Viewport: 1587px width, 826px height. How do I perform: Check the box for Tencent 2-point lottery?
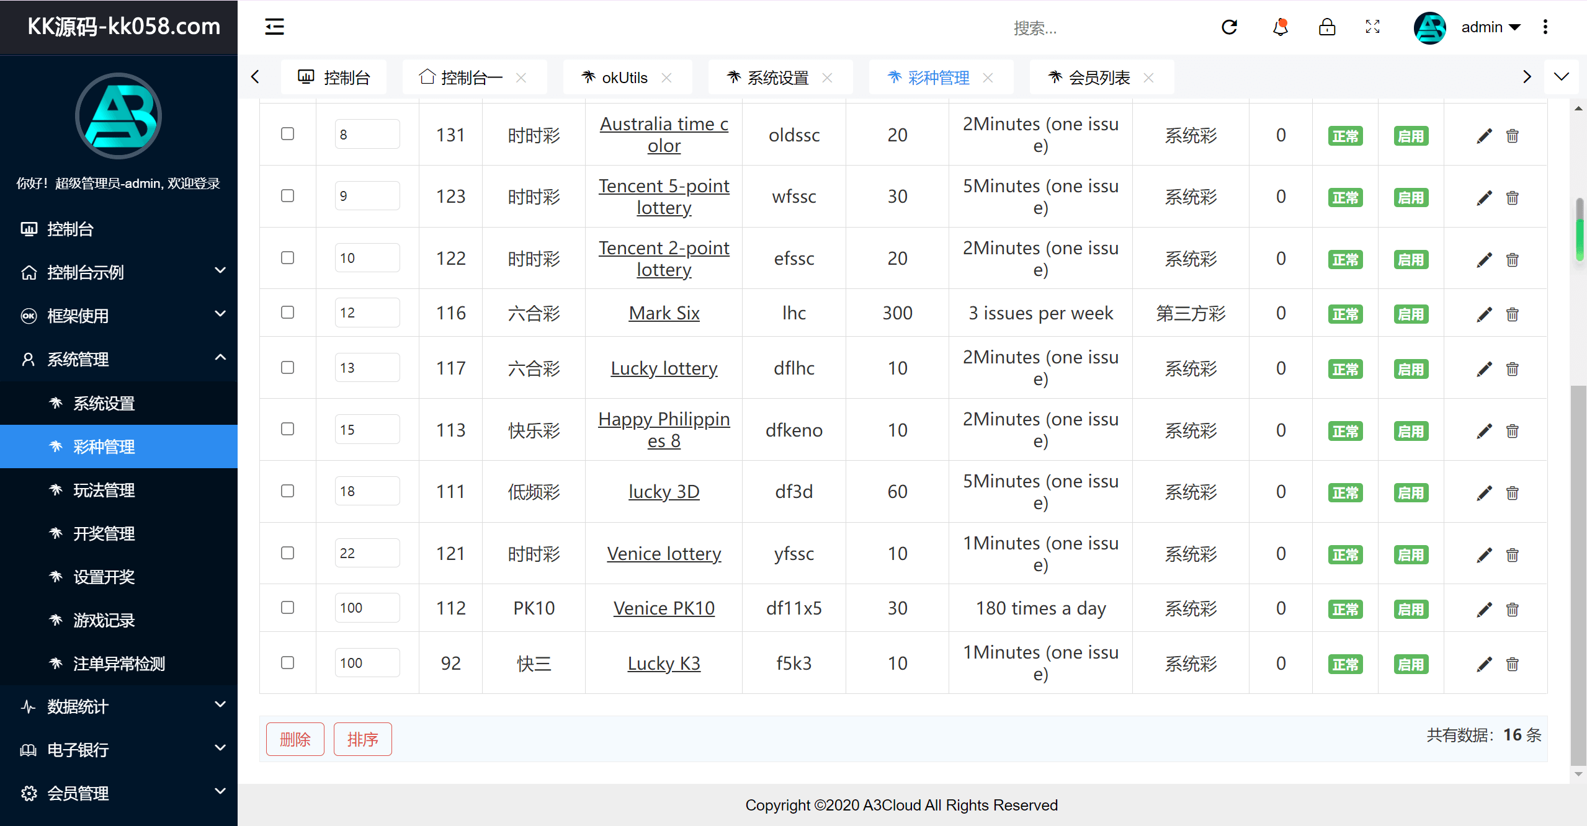point(287,258)
